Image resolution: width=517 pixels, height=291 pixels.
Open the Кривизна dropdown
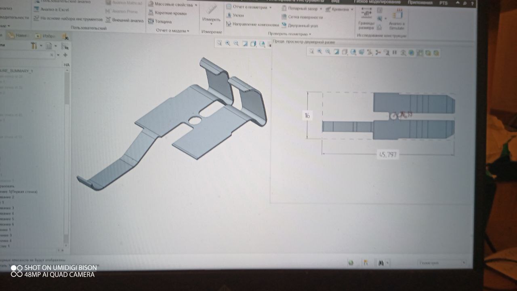[352, 9]
